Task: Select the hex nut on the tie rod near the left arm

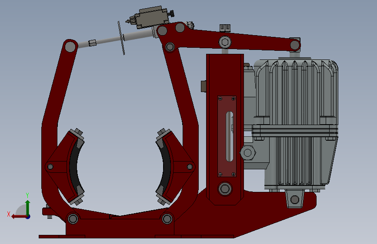Action: pos(92,43)
